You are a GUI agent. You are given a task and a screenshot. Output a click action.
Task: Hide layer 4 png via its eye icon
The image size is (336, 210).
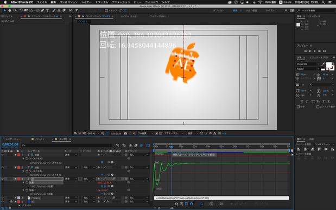coord(3,198)
